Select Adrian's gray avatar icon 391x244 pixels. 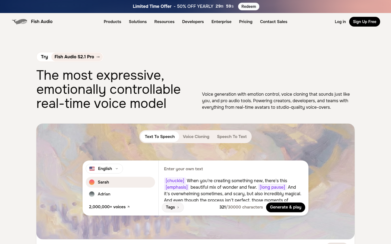(92, 194)
